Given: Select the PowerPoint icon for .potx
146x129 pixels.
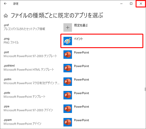Looking at the screenshot, I should (x=68, y=95).
